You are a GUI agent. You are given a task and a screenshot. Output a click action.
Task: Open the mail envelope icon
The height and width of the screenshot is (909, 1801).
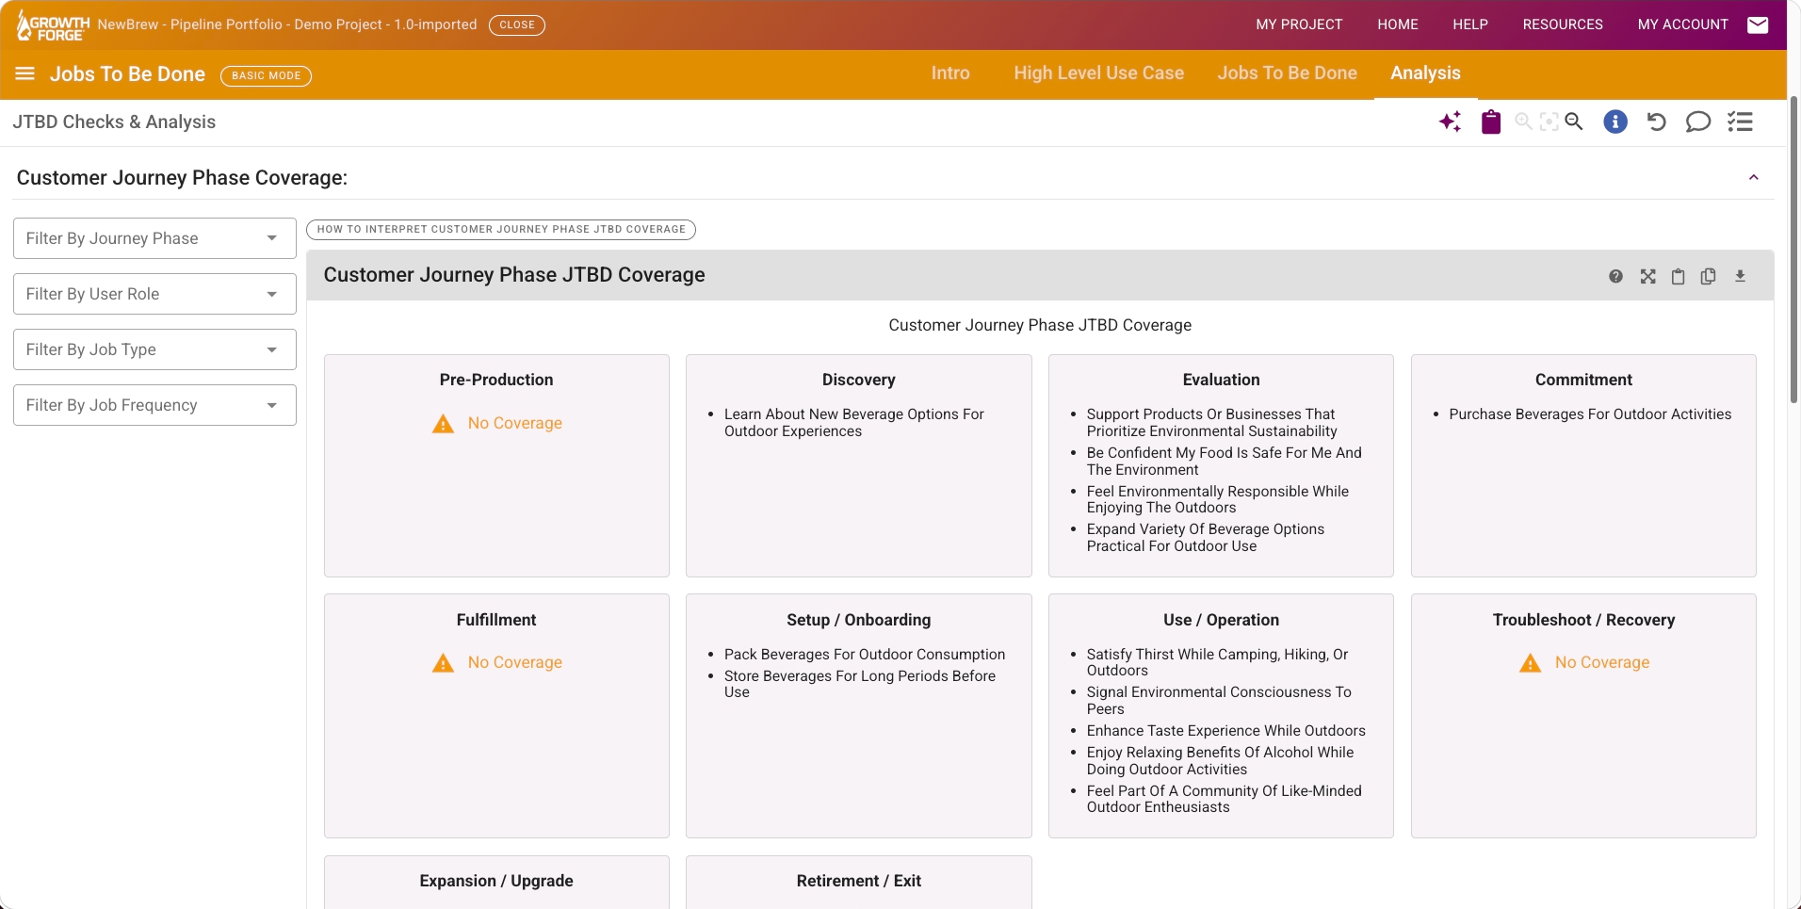pos(1758,24)
